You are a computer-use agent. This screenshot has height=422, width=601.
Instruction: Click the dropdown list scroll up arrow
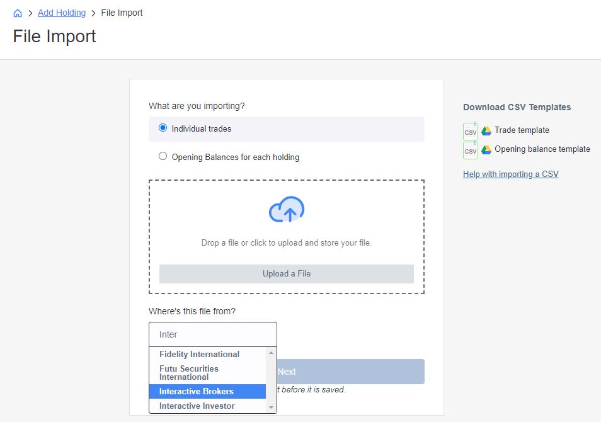(271, 353)
